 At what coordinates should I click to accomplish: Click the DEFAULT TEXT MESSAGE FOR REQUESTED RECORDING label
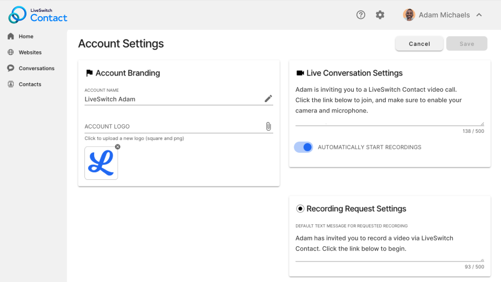pyautogui.click(x=352, y=226)
